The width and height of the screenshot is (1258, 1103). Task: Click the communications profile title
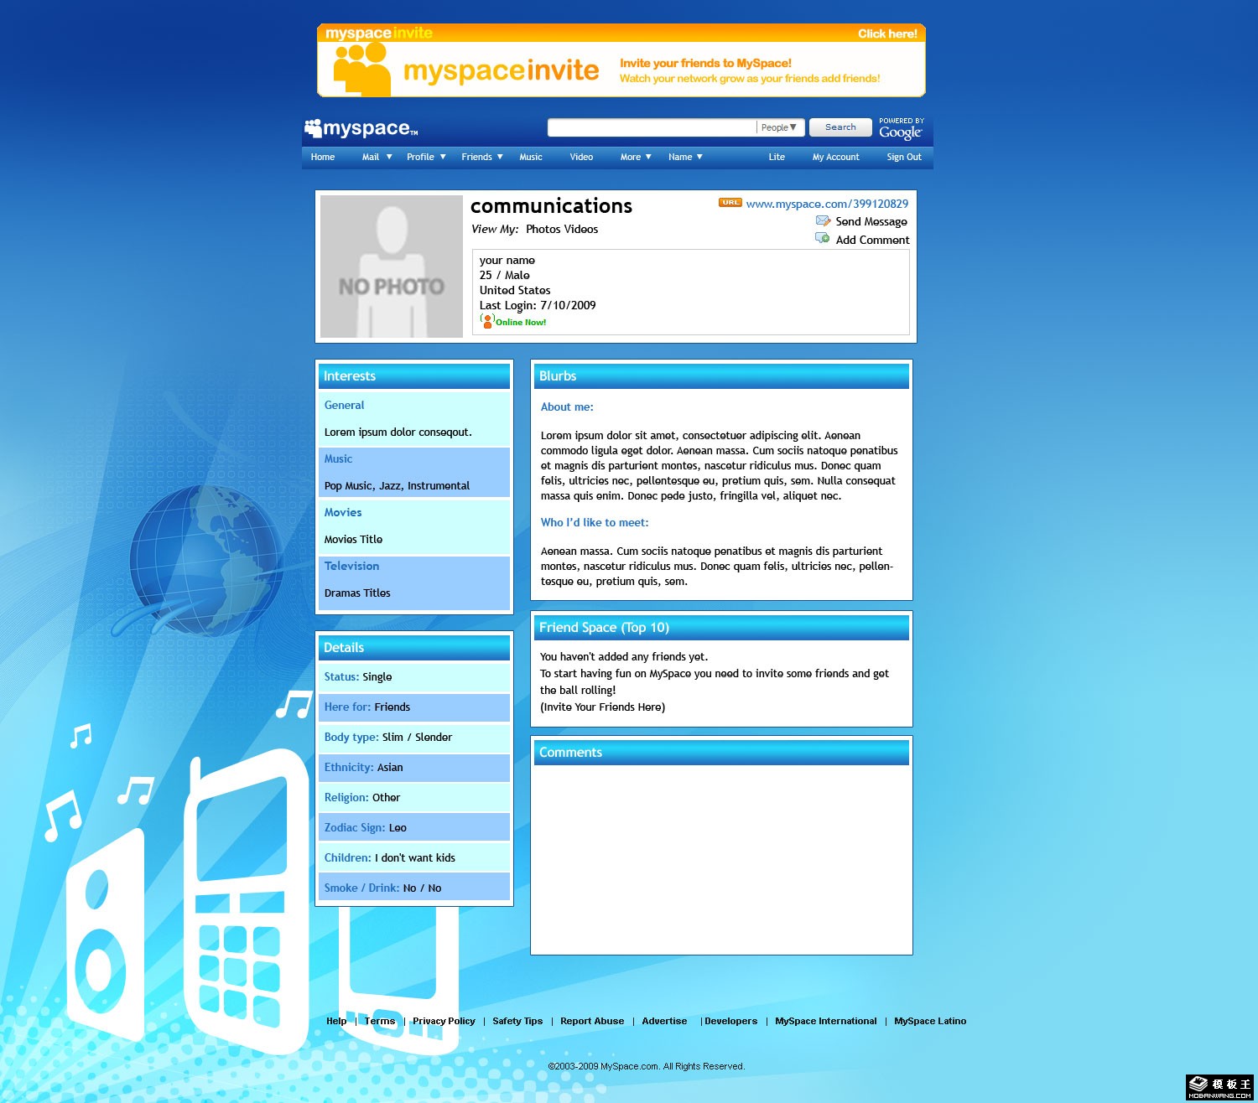click(551, 205)
